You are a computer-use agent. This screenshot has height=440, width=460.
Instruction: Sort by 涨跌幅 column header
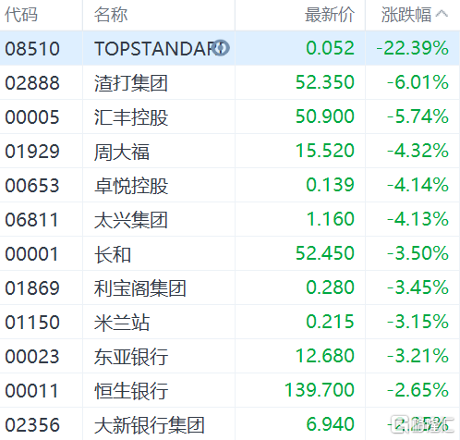406,15
